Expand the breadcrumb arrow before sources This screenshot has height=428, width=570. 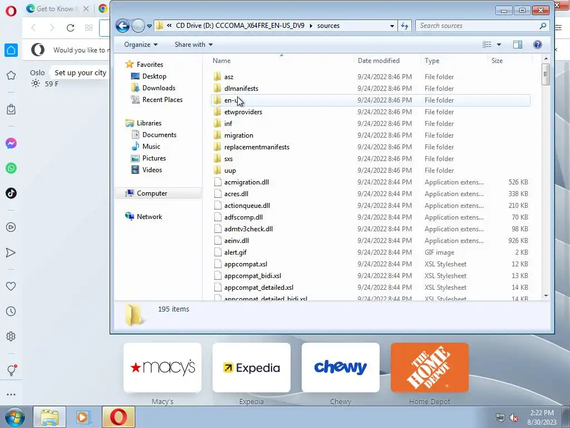pyautogui.click(x=311, y=26)
